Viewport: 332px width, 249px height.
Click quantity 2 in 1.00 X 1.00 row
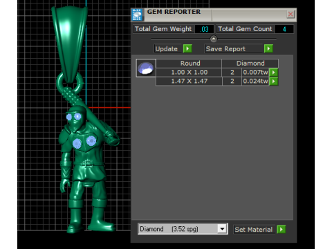[x=232, y=73]
